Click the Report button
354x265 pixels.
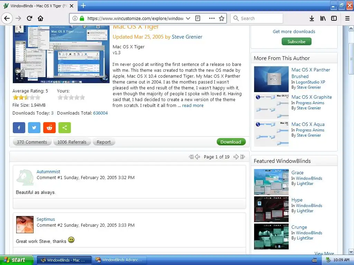coord(104,142)
